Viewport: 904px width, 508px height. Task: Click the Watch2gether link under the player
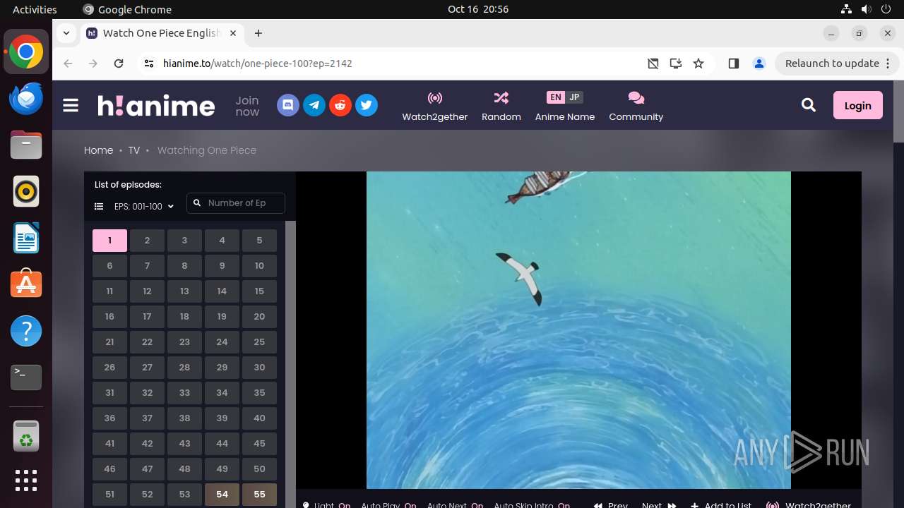(809, 504)
